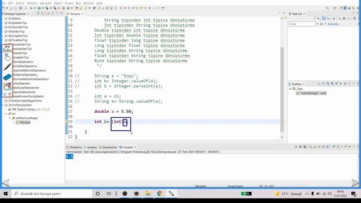The height and width of the screenshot is (203, 361).
Task: Select the pen tool in annotation toolbar
Action: [x=7, y=67]
